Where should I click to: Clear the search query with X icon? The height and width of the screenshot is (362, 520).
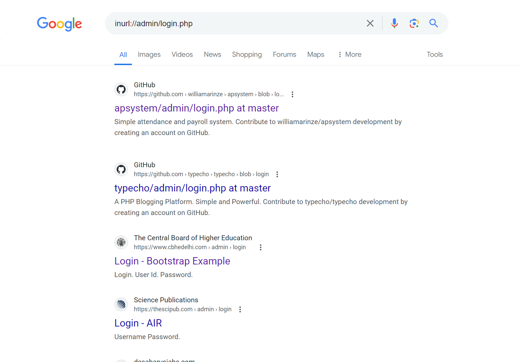[x=370, y=23]
